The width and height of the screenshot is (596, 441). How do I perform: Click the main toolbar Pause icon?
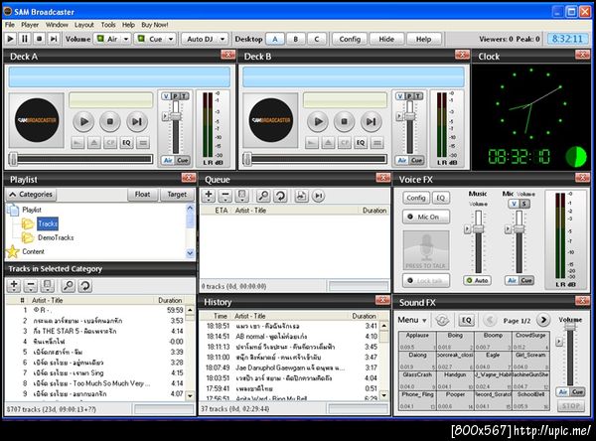pyautogui.click(x=25, y=39)
